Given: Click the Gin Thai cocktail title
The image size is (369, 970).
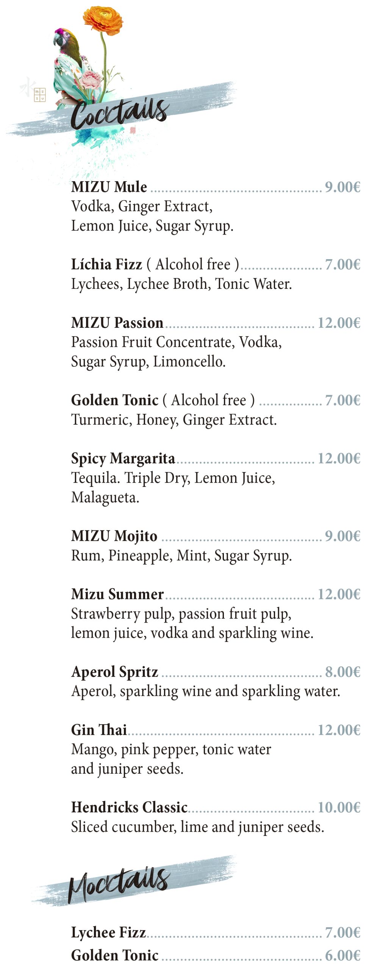Looking at the screenshot, I should pos(99,729).
